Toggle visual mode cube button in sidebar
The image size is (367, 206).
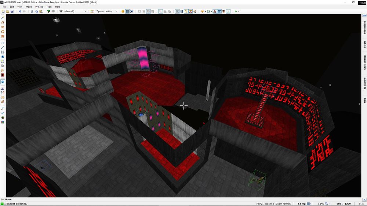click(3, 82)
